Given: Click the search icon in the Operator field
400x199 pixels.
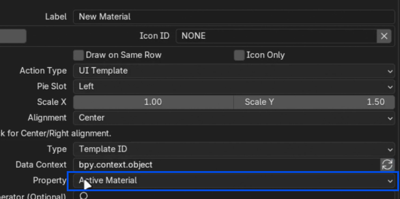Looking at the screenshot, I should [83, 196].
